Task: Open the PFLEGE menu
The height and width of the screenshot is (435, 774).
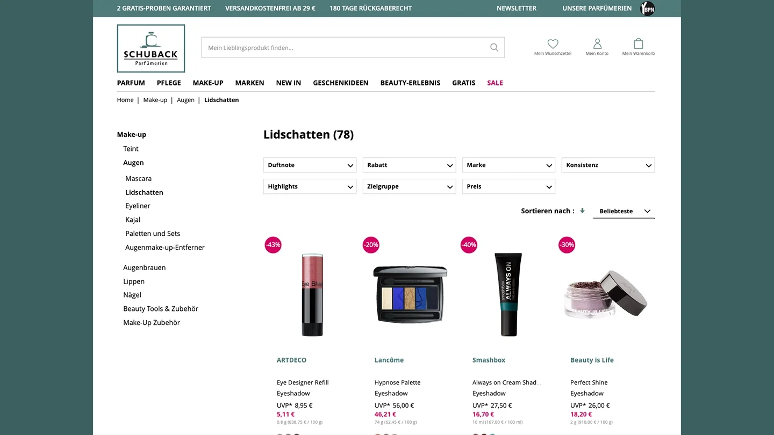Action: click(169, 83)
